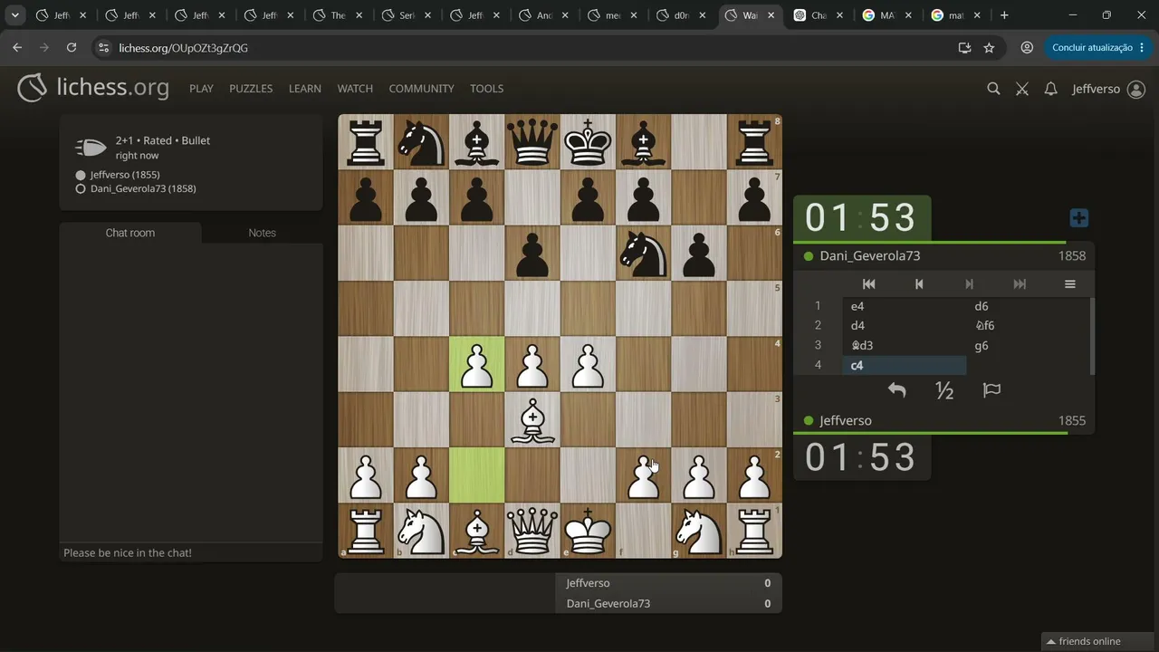Click the bullet game mode icon

coord(91,148)
